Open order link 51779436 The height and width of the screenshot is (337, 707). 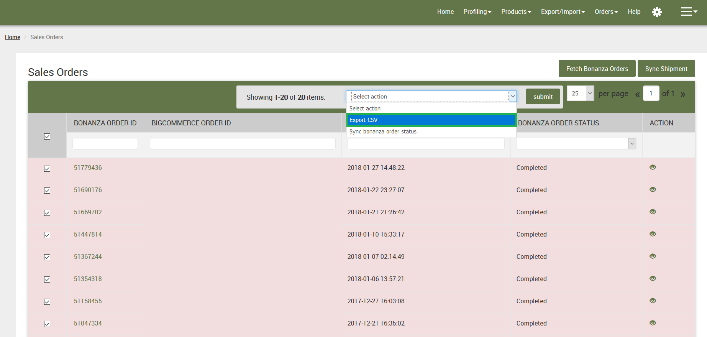coord(88,168)
